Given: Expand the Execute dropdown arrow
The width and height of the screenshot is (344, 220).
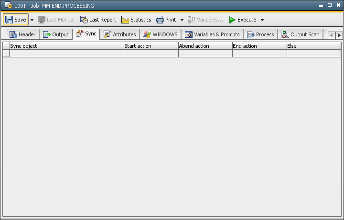Looking at the screenshot, I should tap(262, 20).
